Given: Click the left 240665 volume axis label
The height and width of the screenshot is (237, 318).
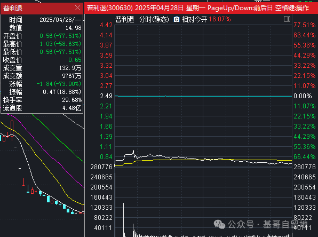Looking at the screenshot, I should 101,177.
